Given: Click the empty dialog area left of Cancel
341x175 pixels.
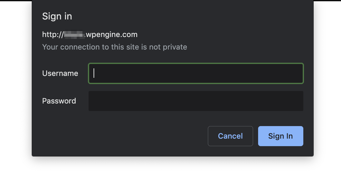Looking at the screenshot, I should [x=126, y=136].
